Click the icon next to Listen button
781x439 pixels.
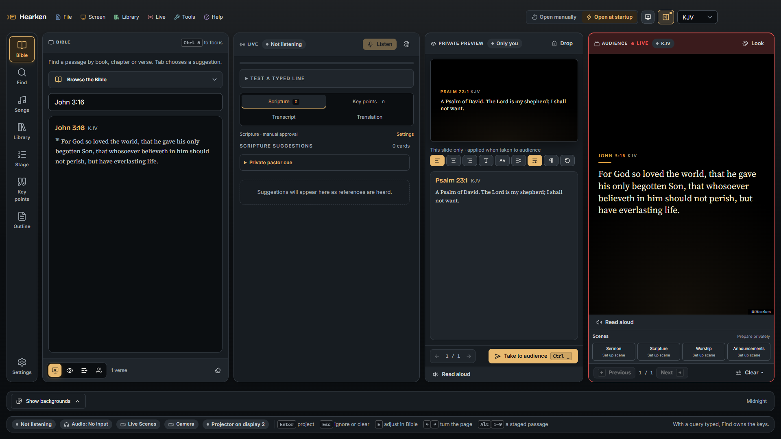pyautogui.click(x=406, y=44)
